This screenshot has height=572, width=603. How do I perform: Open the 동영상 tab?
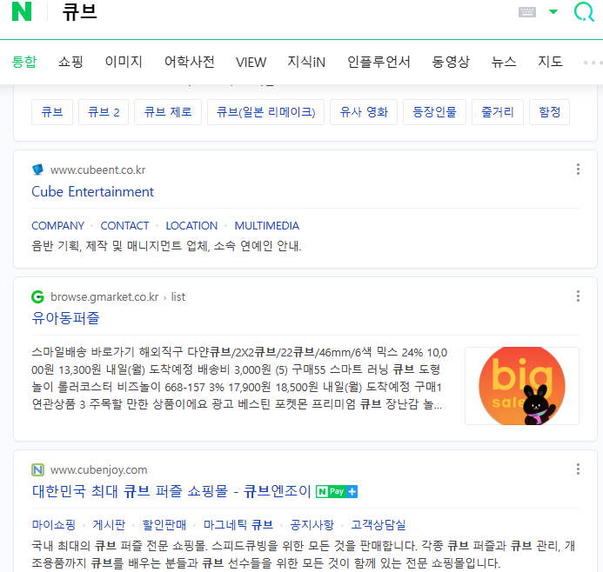[451, 62]
